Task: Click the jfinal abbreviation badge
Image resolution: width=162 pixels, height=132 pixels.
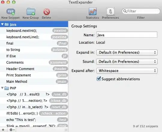Action: click(62, 43)
